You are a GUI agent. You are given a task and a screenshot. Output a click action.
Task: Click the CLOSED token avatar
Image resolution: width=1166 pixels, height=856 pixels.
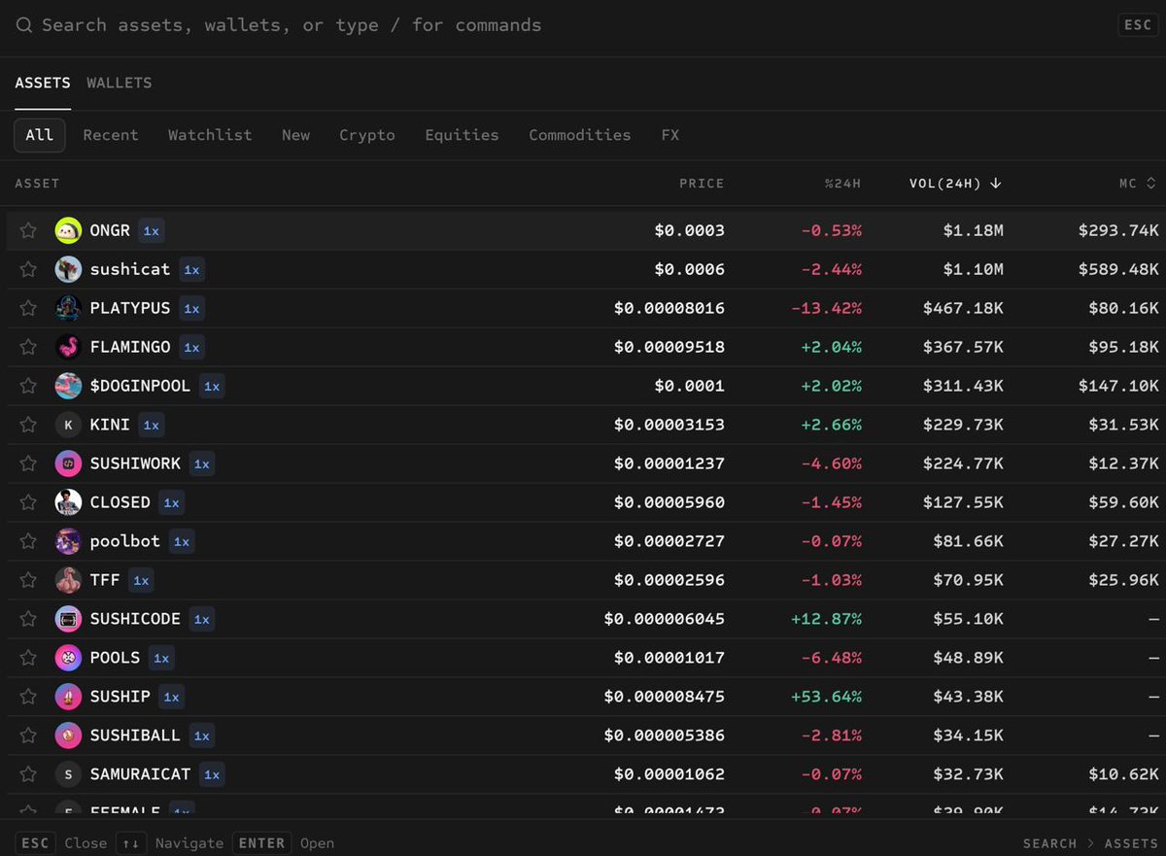(68, 502)
